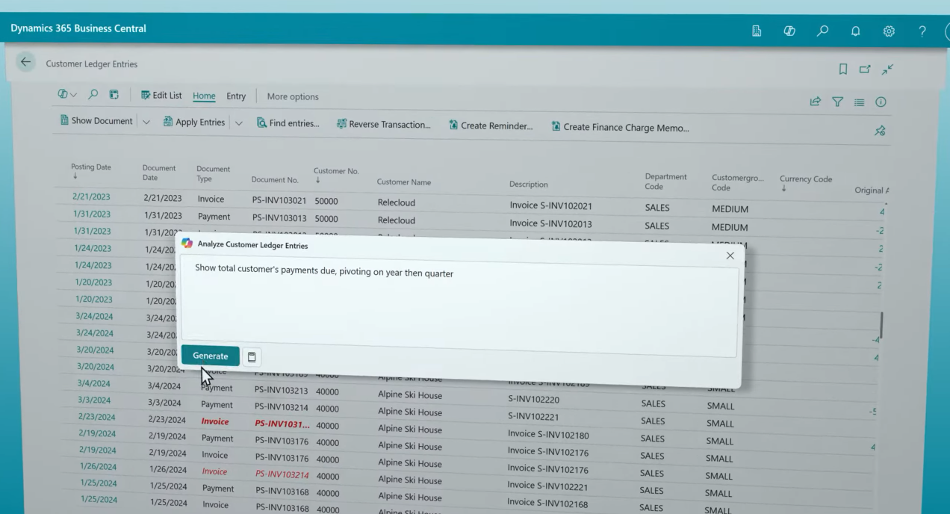Screen dimensions: 950x514
Task: Click posting date 2/21/2023 link
Action: 91,196
